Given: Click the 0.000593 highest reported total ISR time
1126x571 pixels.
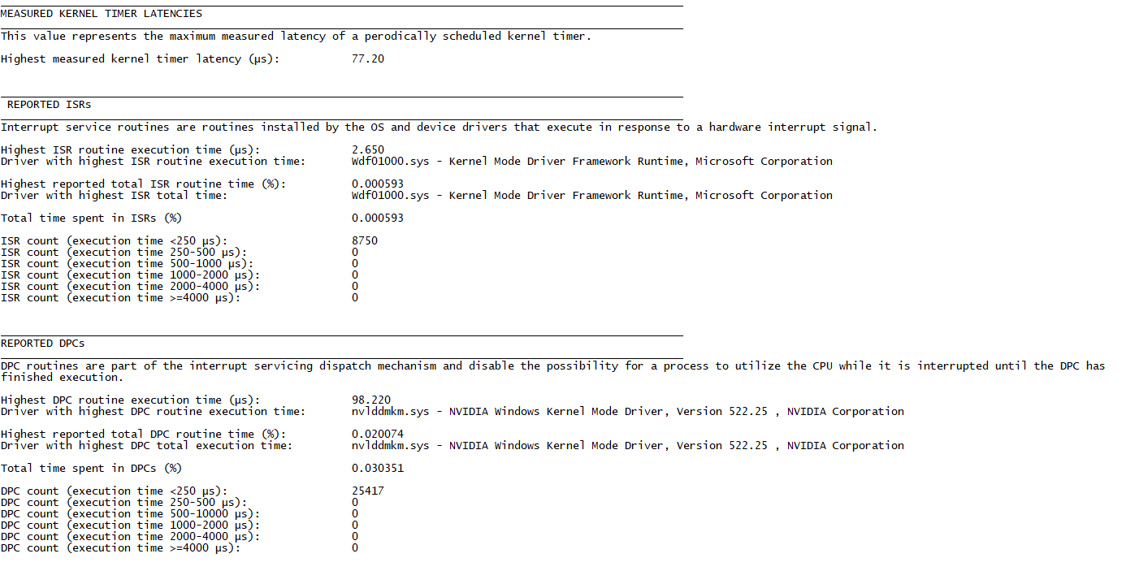Looking at the screenshot, I should 378,184.
